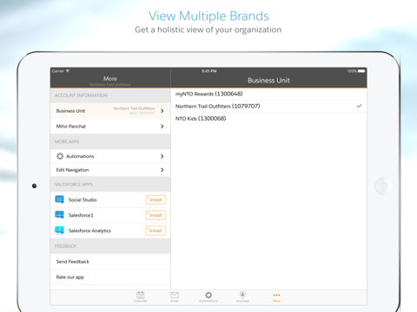Select myNTO Rewards (1300648) business unit
The image size is (417, 312).
[268, 94]
